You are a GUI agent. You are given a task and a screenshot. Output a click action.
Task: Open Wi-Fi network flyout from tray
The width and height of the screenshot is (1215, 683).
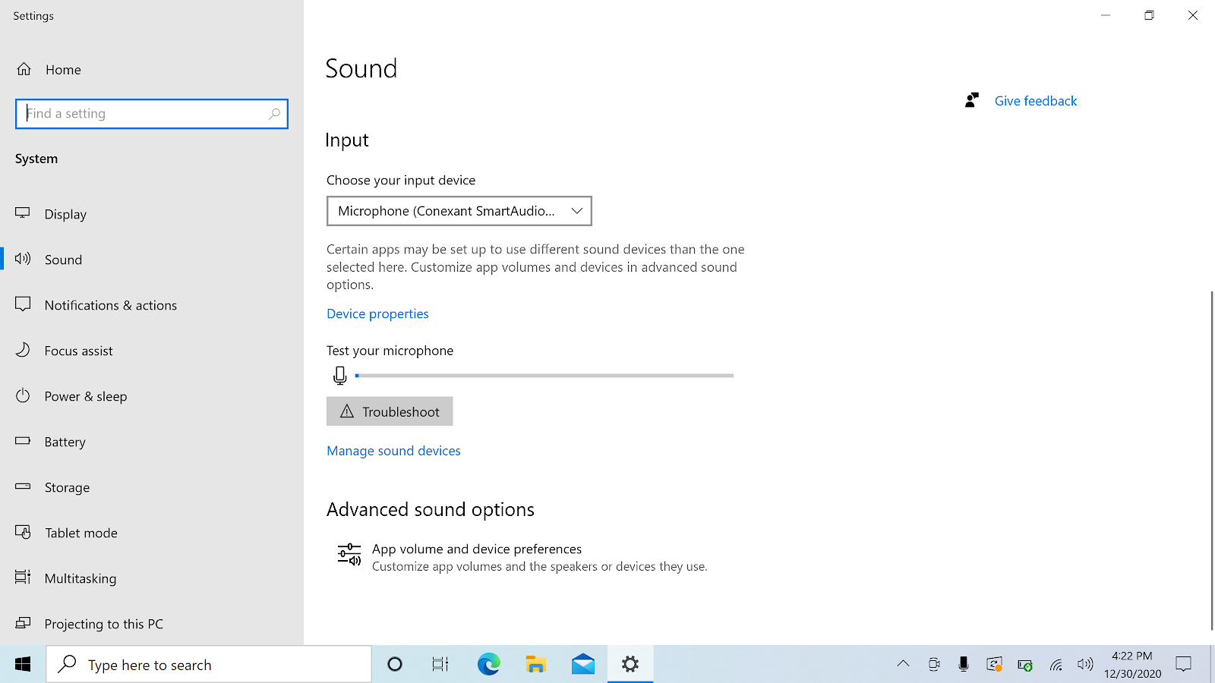tap(1056, 666)
